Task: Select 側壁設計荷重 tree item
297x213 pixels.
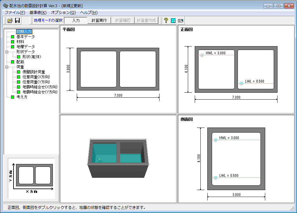Action: (x=34, y=72)
